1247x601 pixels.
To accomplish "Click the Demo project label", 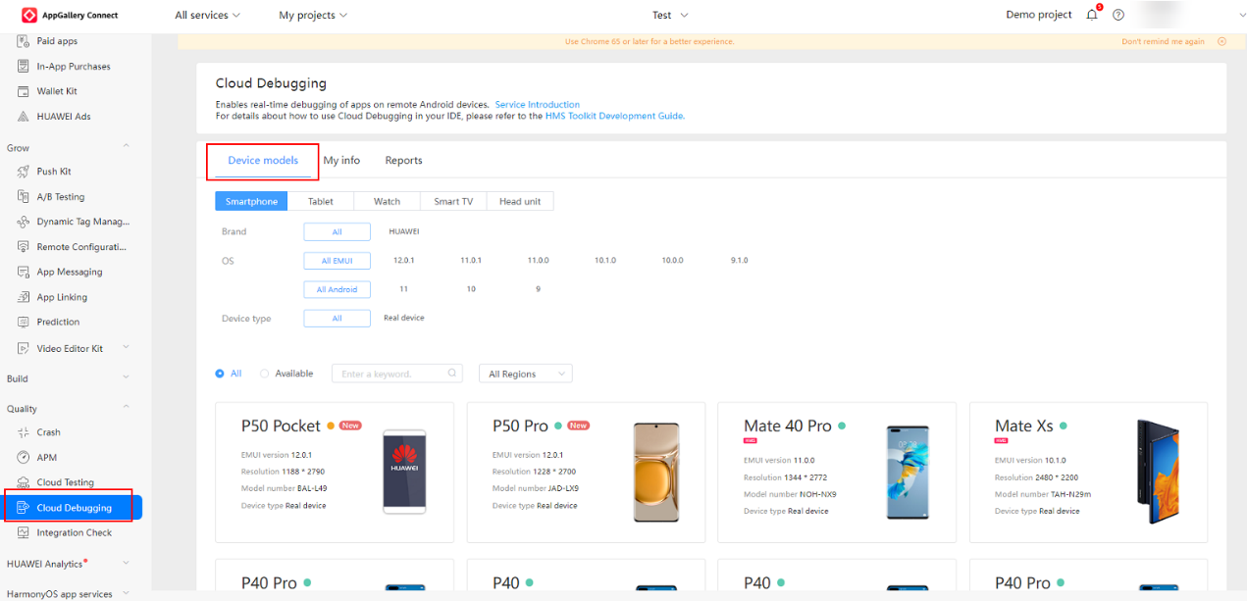I will tap(1039, 15).
